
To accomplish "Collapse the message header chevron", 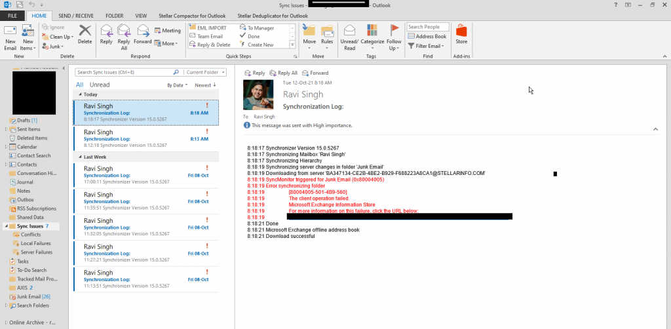I will point(655,128).
